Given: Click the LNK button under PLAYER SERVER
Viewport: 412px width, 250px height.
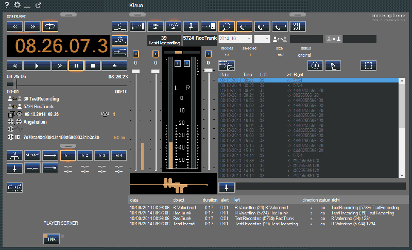Looking at the screenshot, I should [51, 239].
